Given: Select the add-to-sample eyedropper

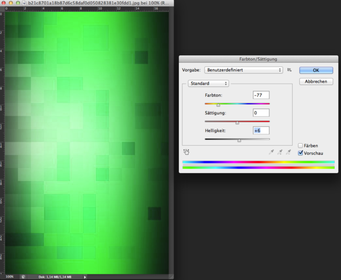Looking at the screenshot, I should [x=280, y=152].
